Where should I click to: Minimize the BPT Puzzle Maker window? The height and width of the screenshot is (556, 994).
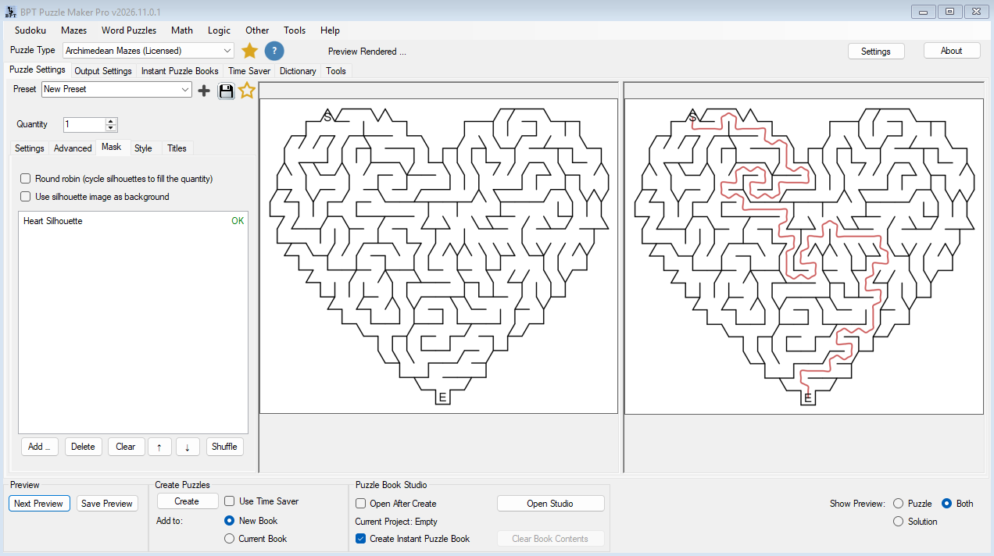(x=924, y=11)
